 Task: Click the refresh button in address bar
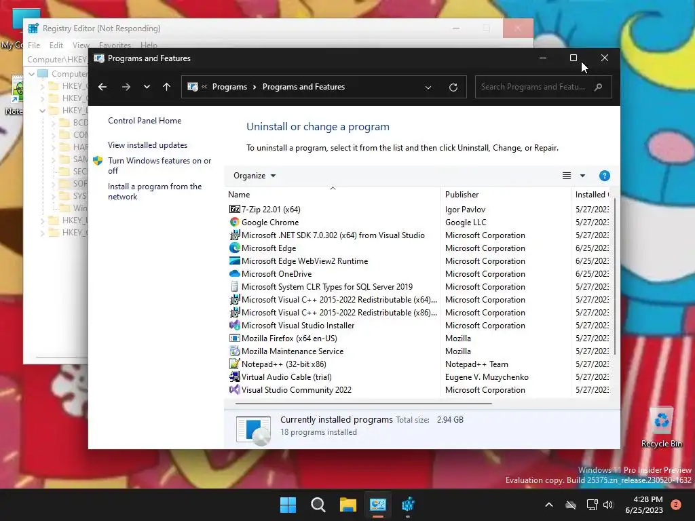tap(453, 88)
